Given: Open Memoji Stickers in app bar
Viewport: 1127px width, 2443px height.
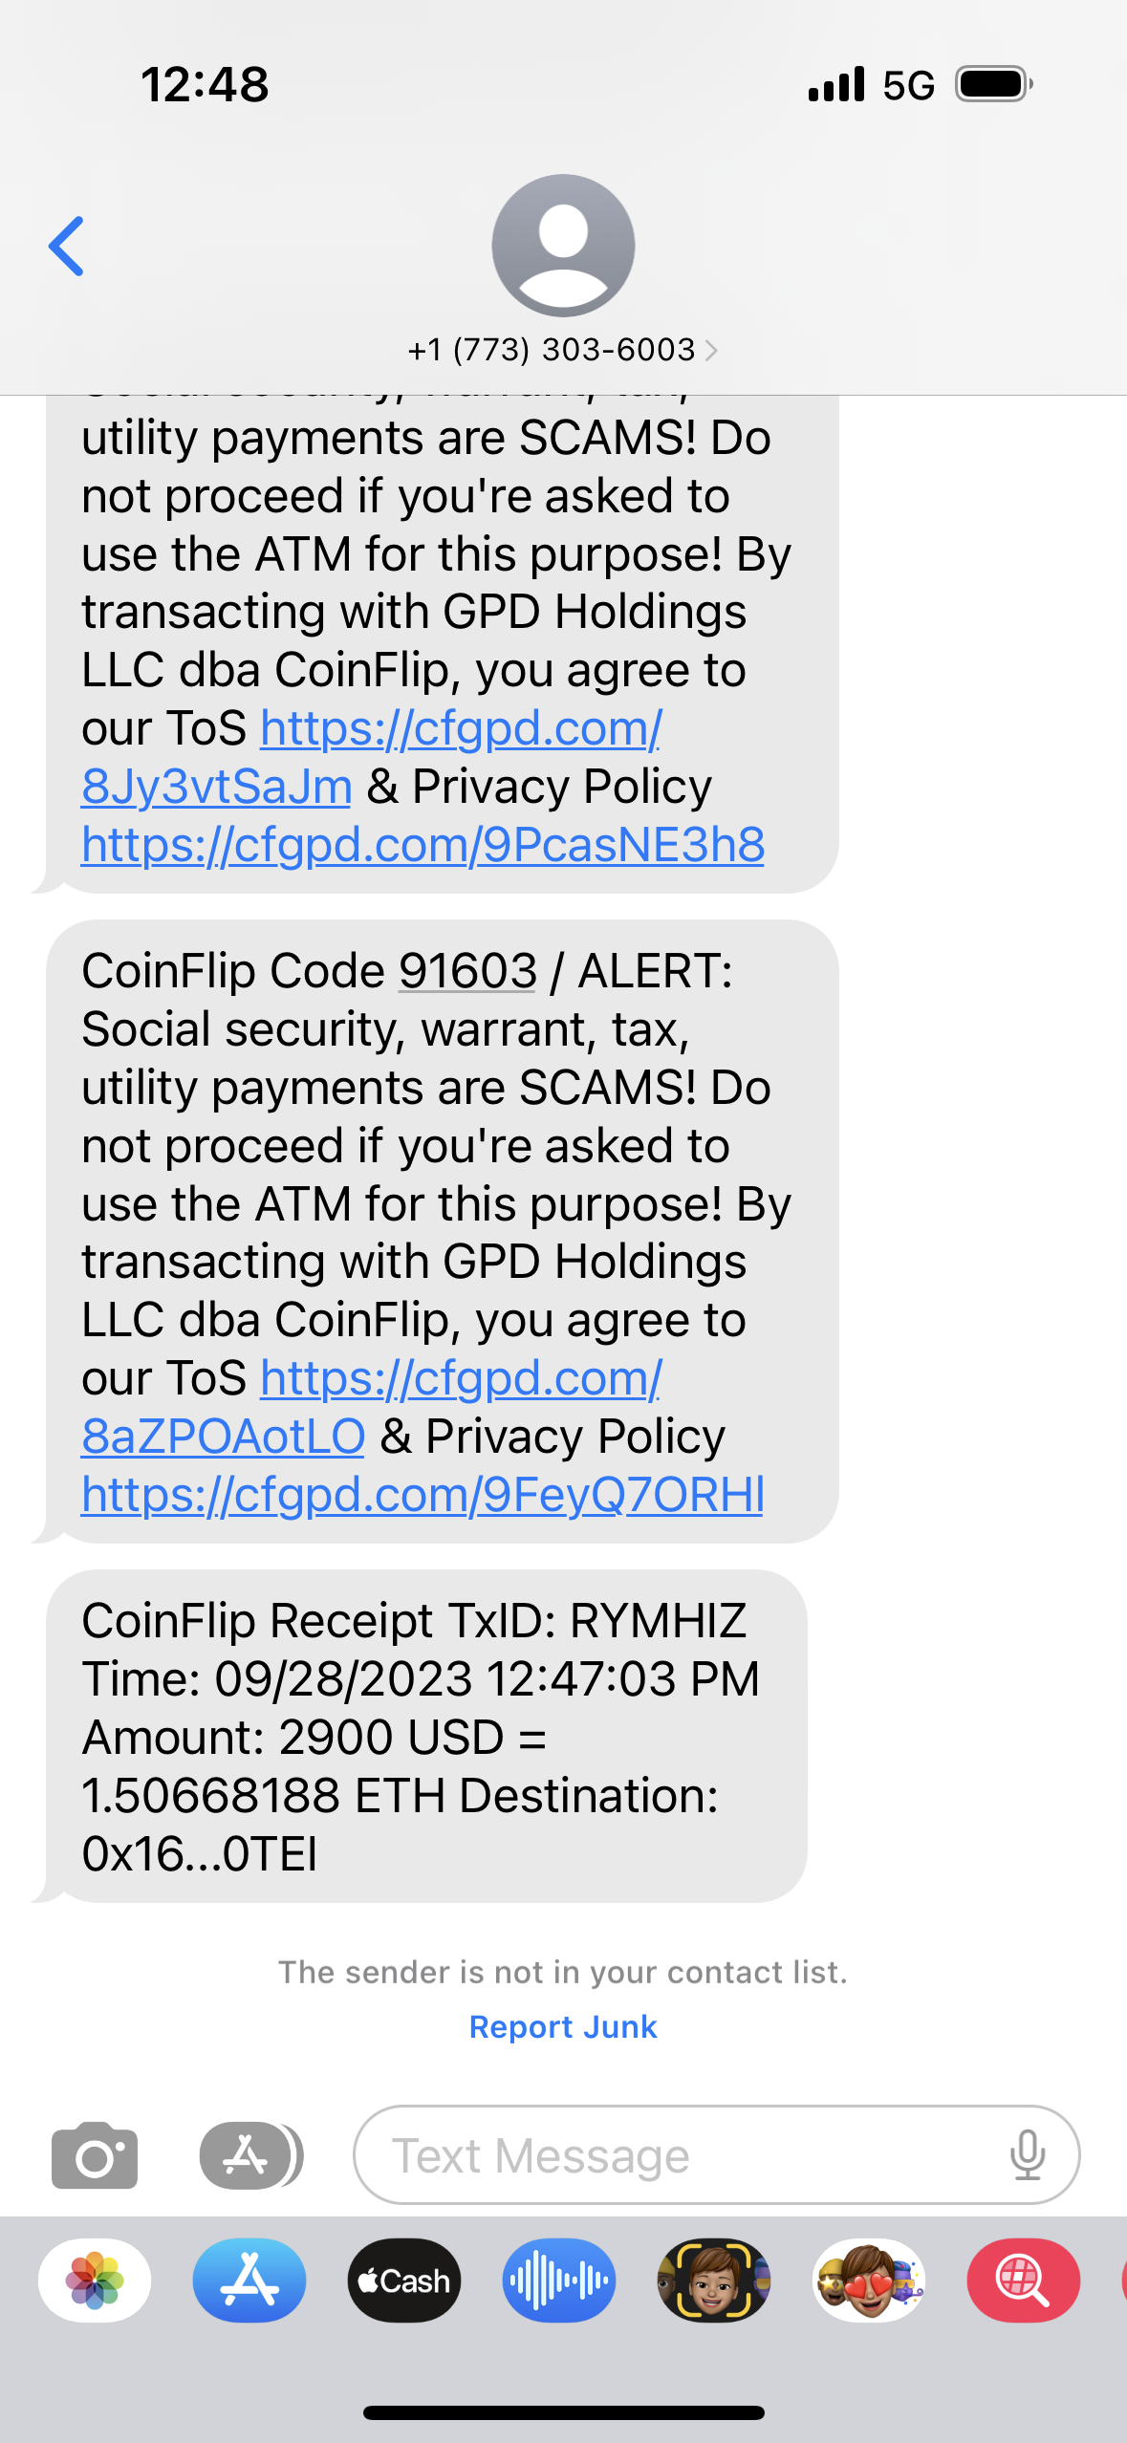Looking at the screenshot, I should [869, 2281].
